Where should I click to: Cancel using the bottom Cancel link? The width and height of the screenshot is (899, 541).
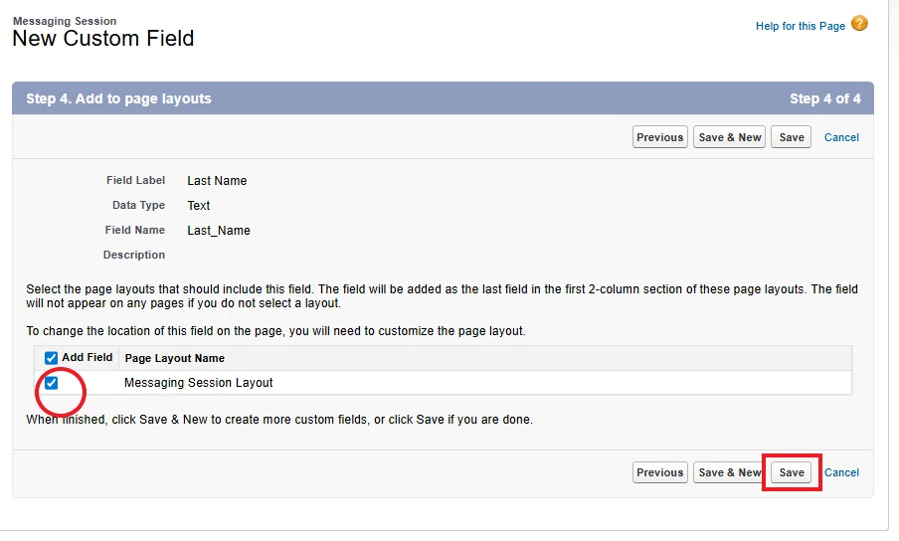pyautogui.click(x=841, y=472)
